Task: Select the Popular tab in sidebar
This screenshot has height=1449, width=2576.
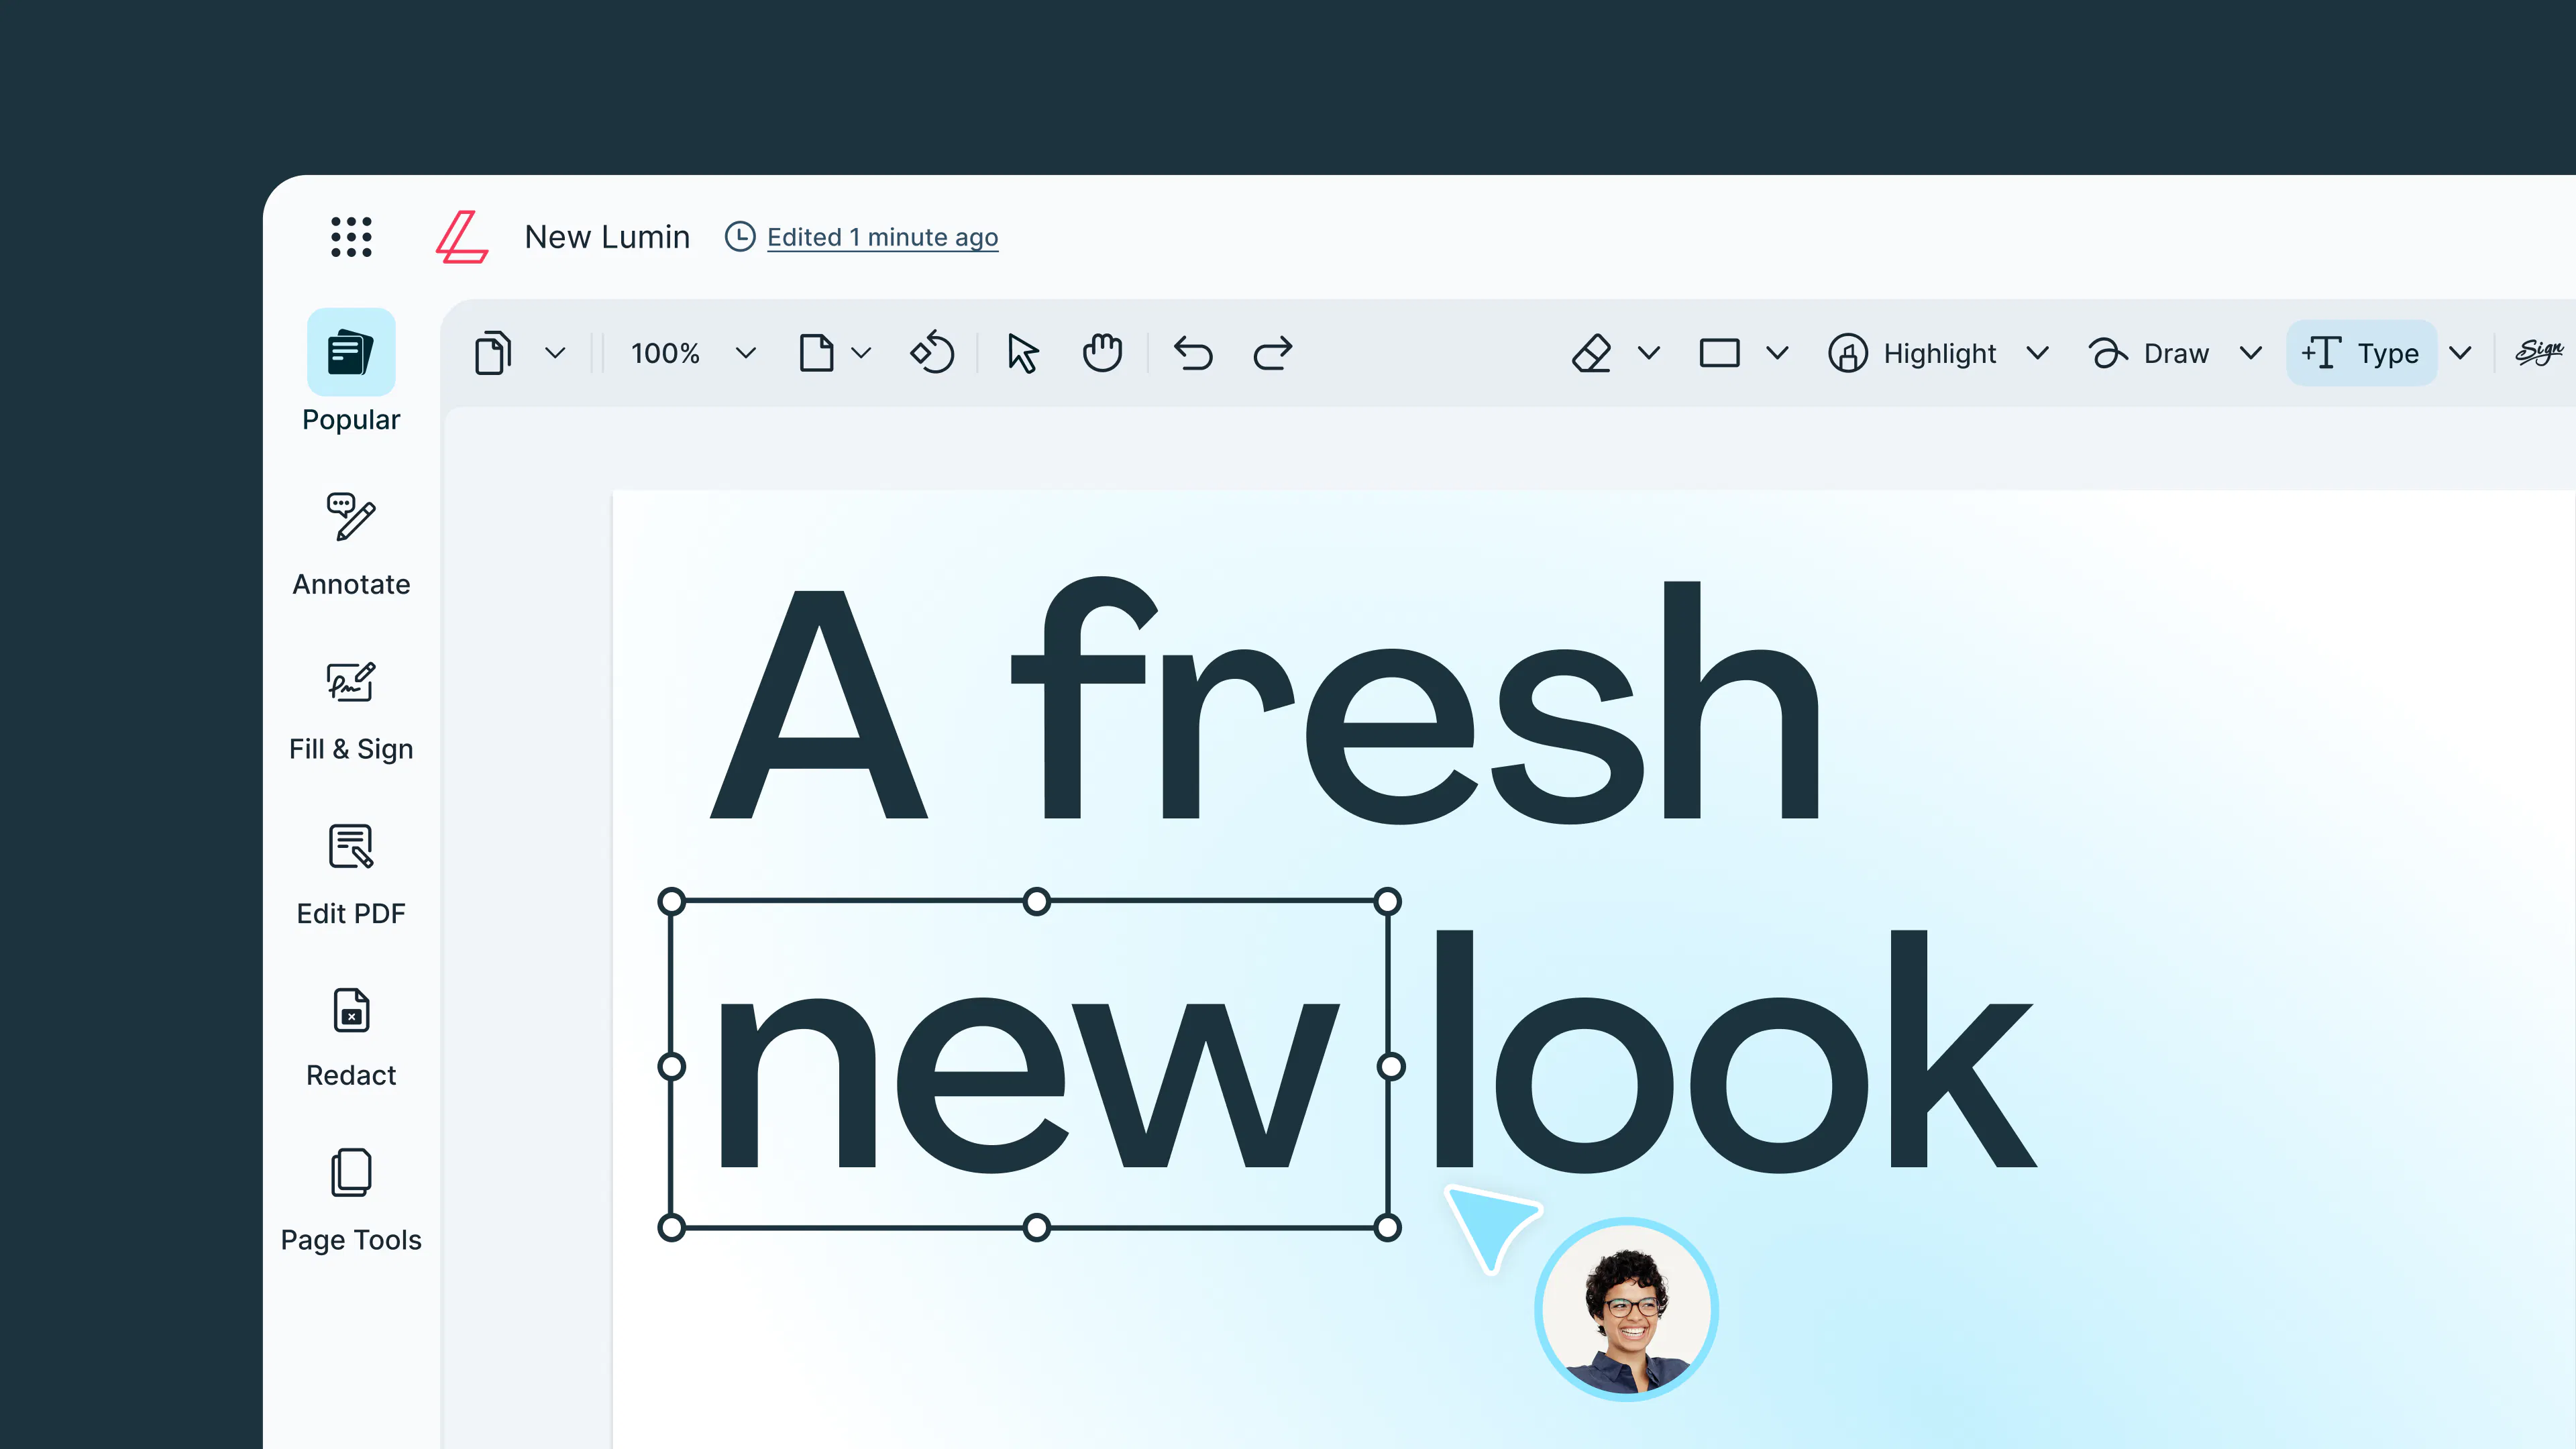Action: click(351, 371)
